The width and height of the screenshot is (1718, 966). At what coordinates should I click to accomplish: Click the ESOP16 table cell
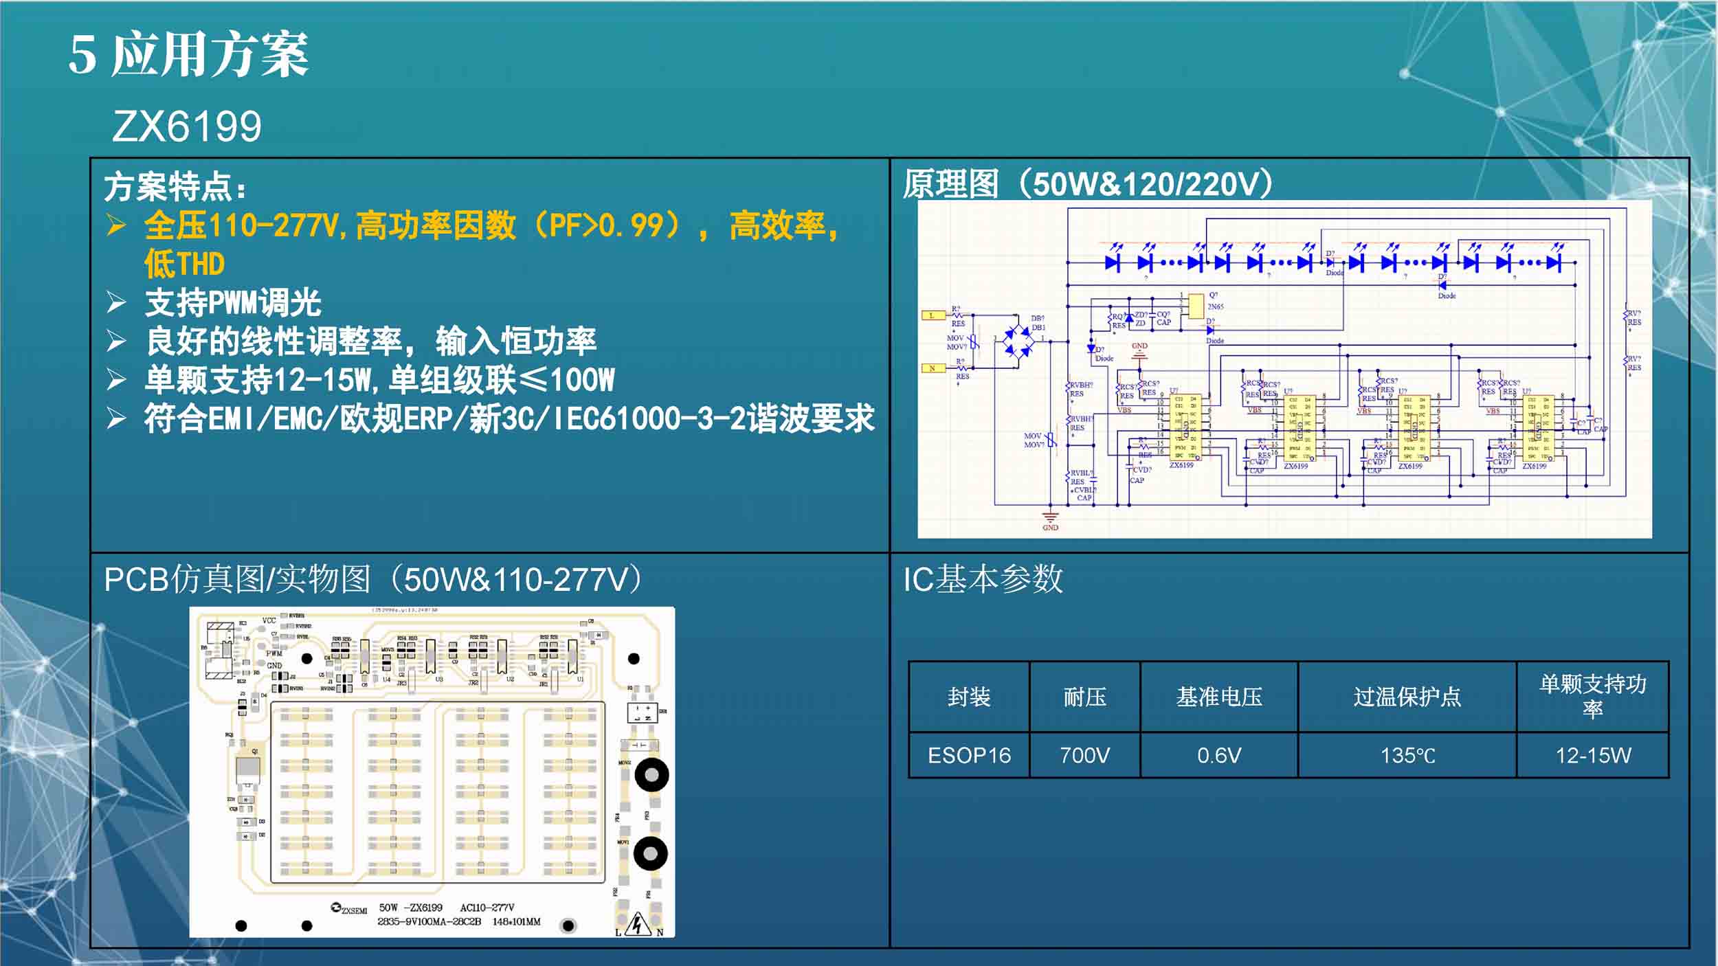tap(969, 756)
